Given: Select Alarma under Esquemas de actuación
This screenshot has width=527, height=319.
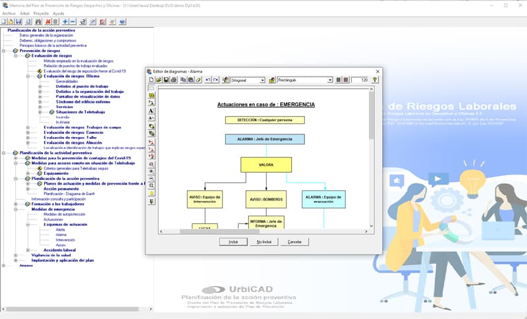Looking at the screenshot, I should pyautogui.click(x=61, y=235).
